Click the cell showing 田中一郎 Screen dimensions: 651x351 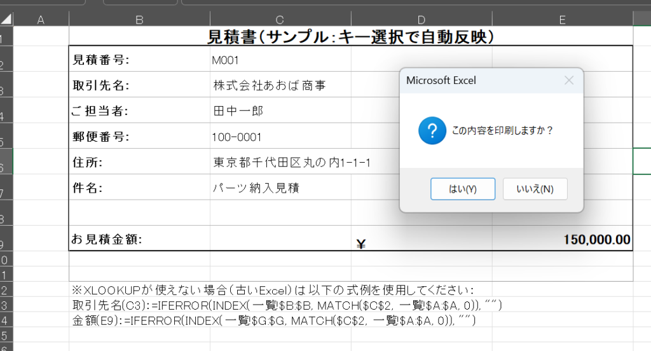click(x=280, y=111)
